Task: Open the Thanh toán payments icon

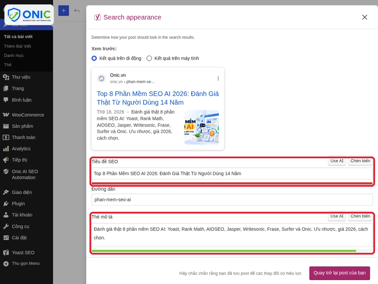Action: point(6,137)
